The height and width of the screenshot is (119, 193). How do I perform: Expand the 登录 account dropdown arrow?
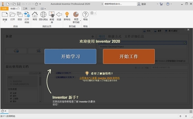point(157,4)
